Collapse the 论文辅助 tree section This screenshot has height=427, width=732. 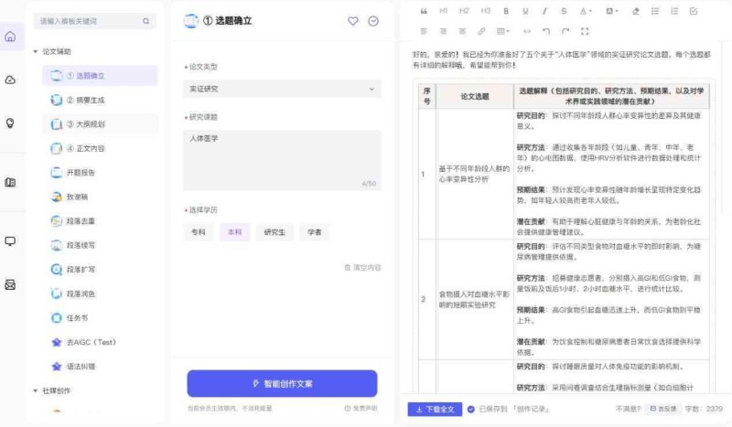[36, 52]
